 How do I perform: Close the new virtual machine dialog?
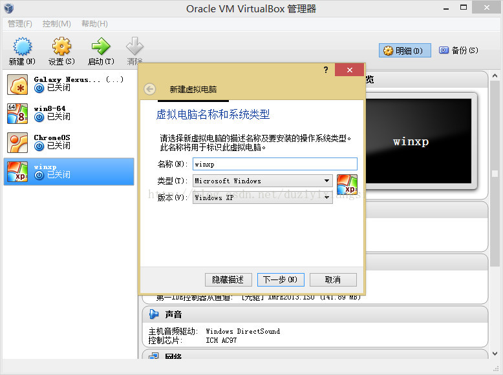click(x=349, y=70)
